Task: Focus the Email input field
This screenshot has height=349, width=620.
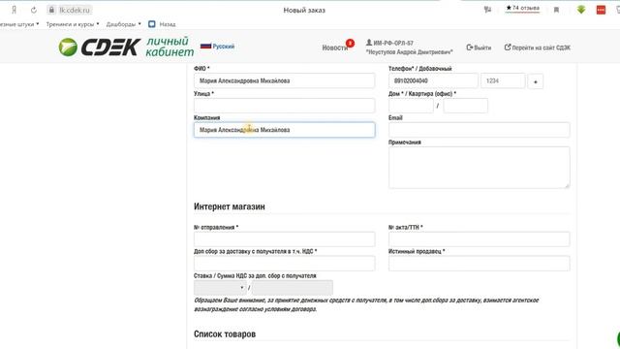Action: 479,130
